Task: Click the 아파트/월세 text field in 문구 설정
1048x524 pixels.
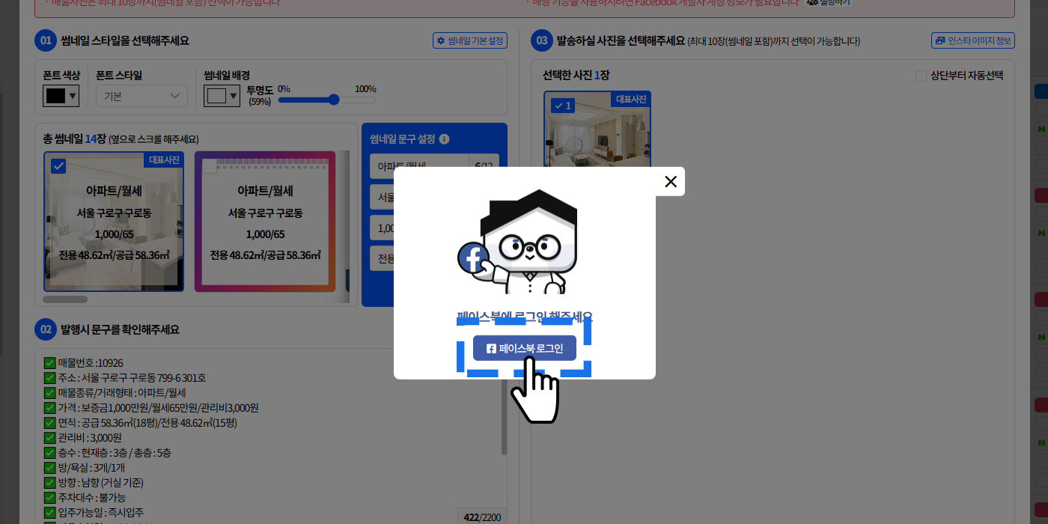Action: click(418, 166)
